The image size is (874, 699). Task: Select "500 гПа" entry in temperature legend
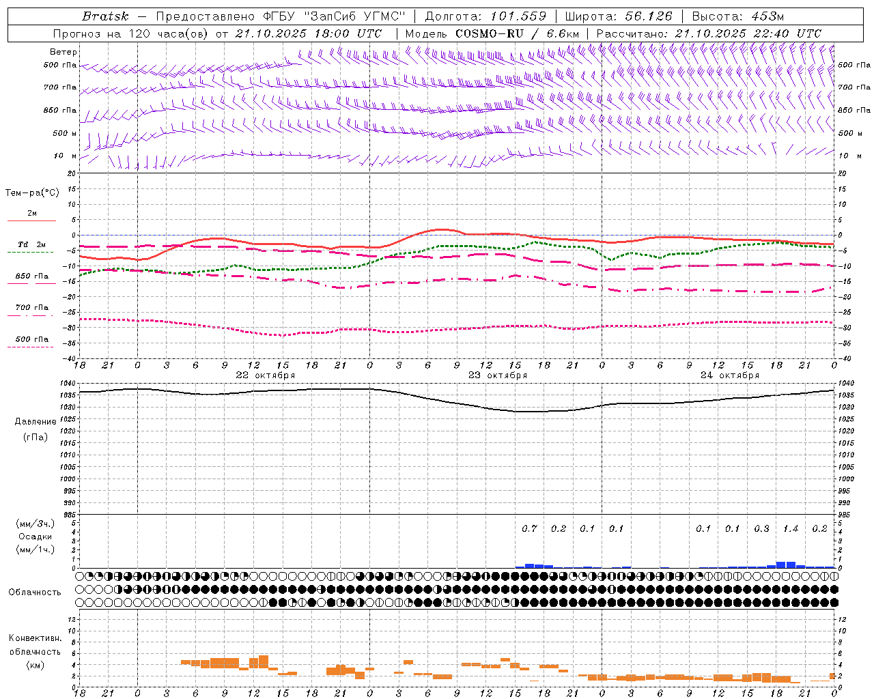[32, 339]
